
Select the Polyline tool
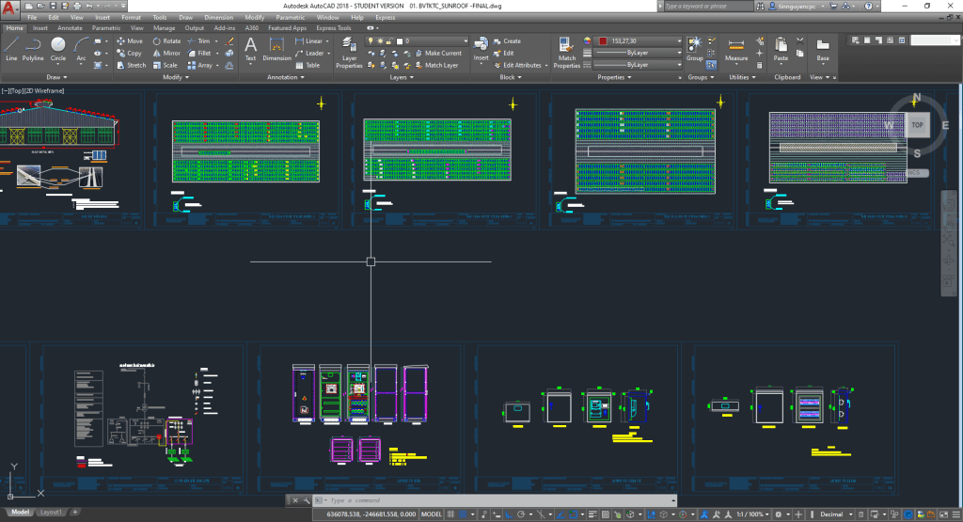click(33, 49)
